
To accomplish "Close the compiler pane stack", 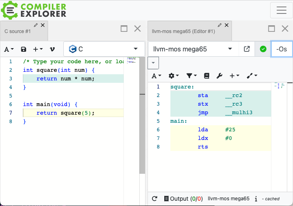I will click(x=285, y=29).
